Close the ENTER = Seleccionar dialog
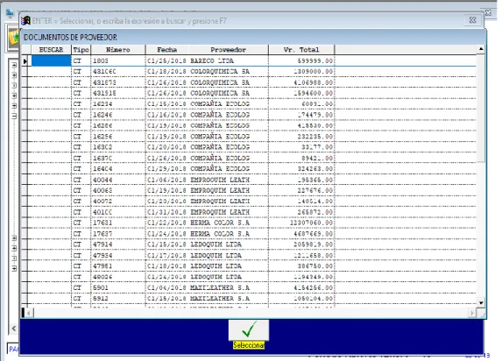The height and width of the screenshot is (361, 501). point(473,20)
